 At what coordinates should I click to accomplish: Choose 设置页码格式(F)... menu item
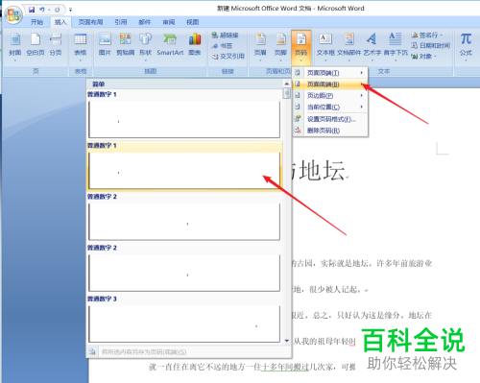[x=330, y=119]
